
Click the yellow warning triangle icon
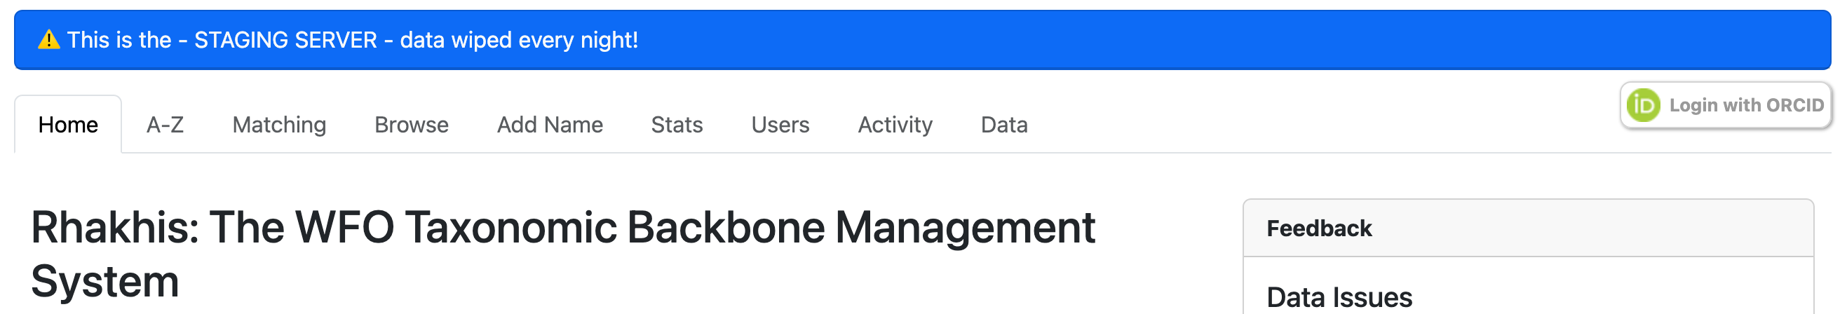49,40
